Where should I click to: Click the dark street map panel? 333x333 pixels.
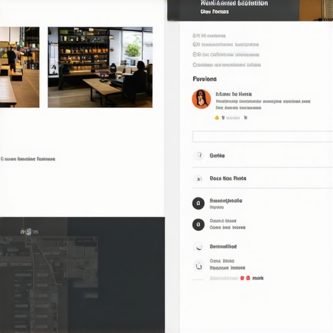83,275
